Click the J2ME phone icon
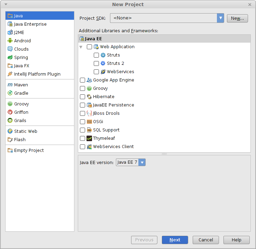This screenshot has width=256, height=249. 10,32
